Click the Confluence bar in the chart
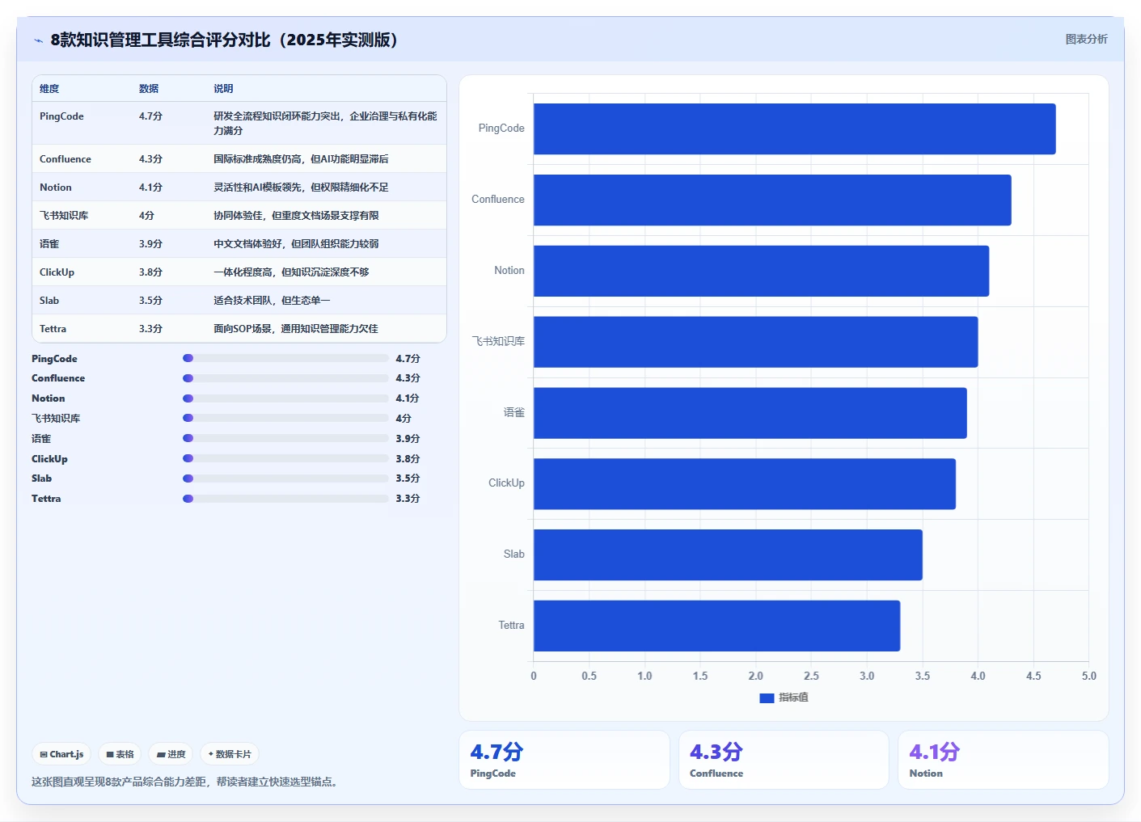Screen dimensions: 1141x822 point(772,200)
